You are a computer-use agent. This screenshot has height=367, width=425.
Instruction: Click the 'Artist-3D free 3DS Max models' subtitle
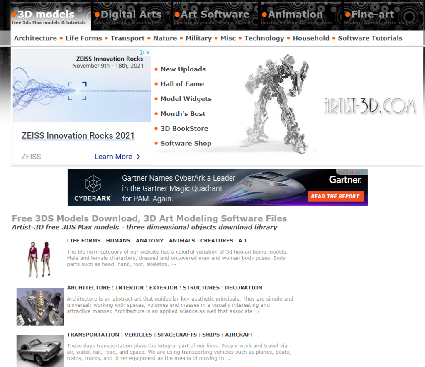[144, 227]
